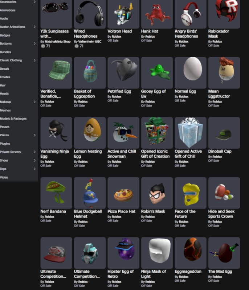
Task: Expand the Shoes category chevron
Action: 34,160
